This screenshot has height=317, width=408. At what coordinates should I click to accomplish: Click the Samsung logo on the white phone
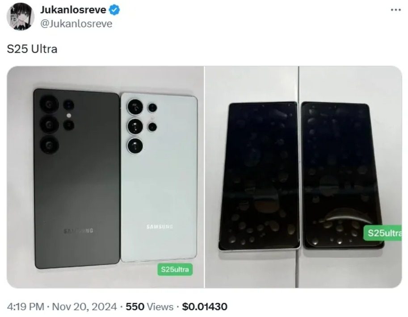(160, 226)
